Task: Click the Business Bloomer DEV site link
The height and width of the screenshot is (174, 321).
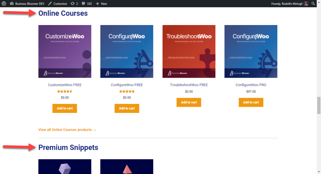Action: coord(27,3)
